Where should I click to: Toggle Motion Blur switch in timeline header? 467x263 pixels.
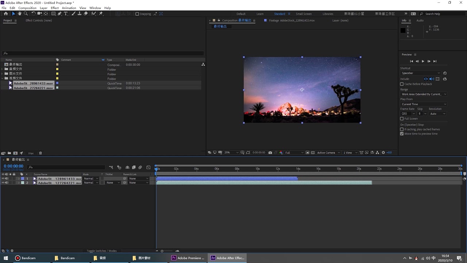tap(140, 167)
